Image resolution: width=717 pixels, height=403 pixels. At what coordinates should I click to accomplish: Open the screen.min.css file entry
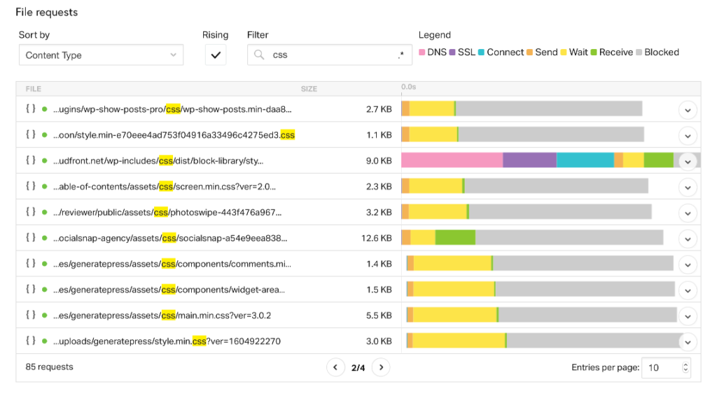tap(165, 187)
